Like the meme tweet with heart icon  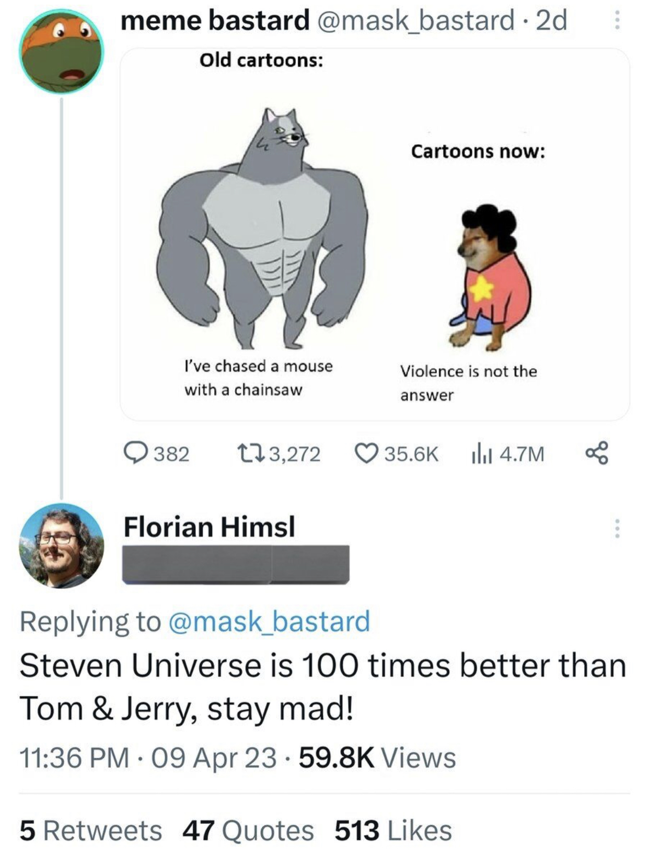click(366, 453)
